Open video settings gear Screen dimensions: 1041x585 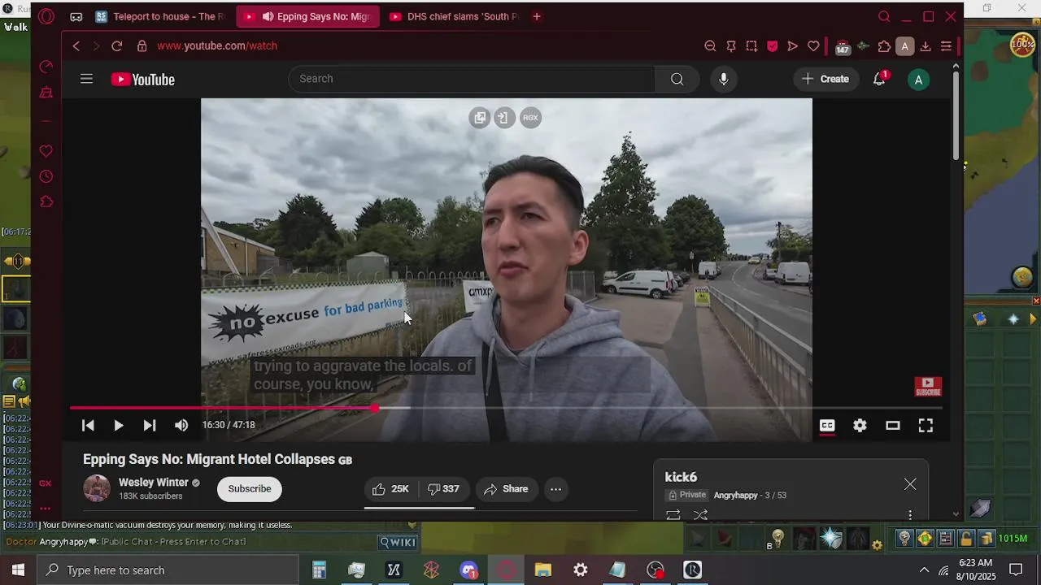pyautogui.click(x=860, y=426)
